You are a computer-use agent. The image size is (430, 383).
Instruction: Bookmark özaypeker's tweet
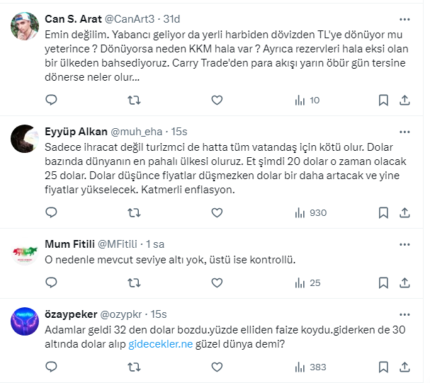point(383,367)
